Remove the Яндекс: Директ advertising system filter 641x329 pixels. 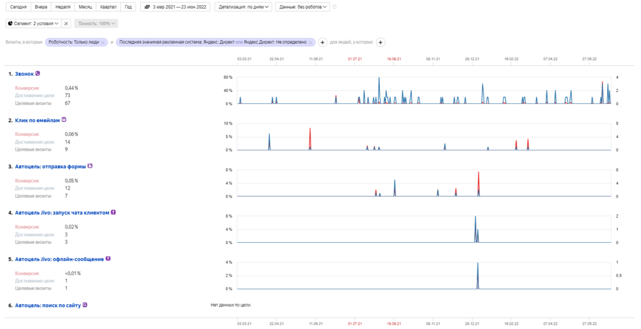pyautogui.click(x=310, y=43)
